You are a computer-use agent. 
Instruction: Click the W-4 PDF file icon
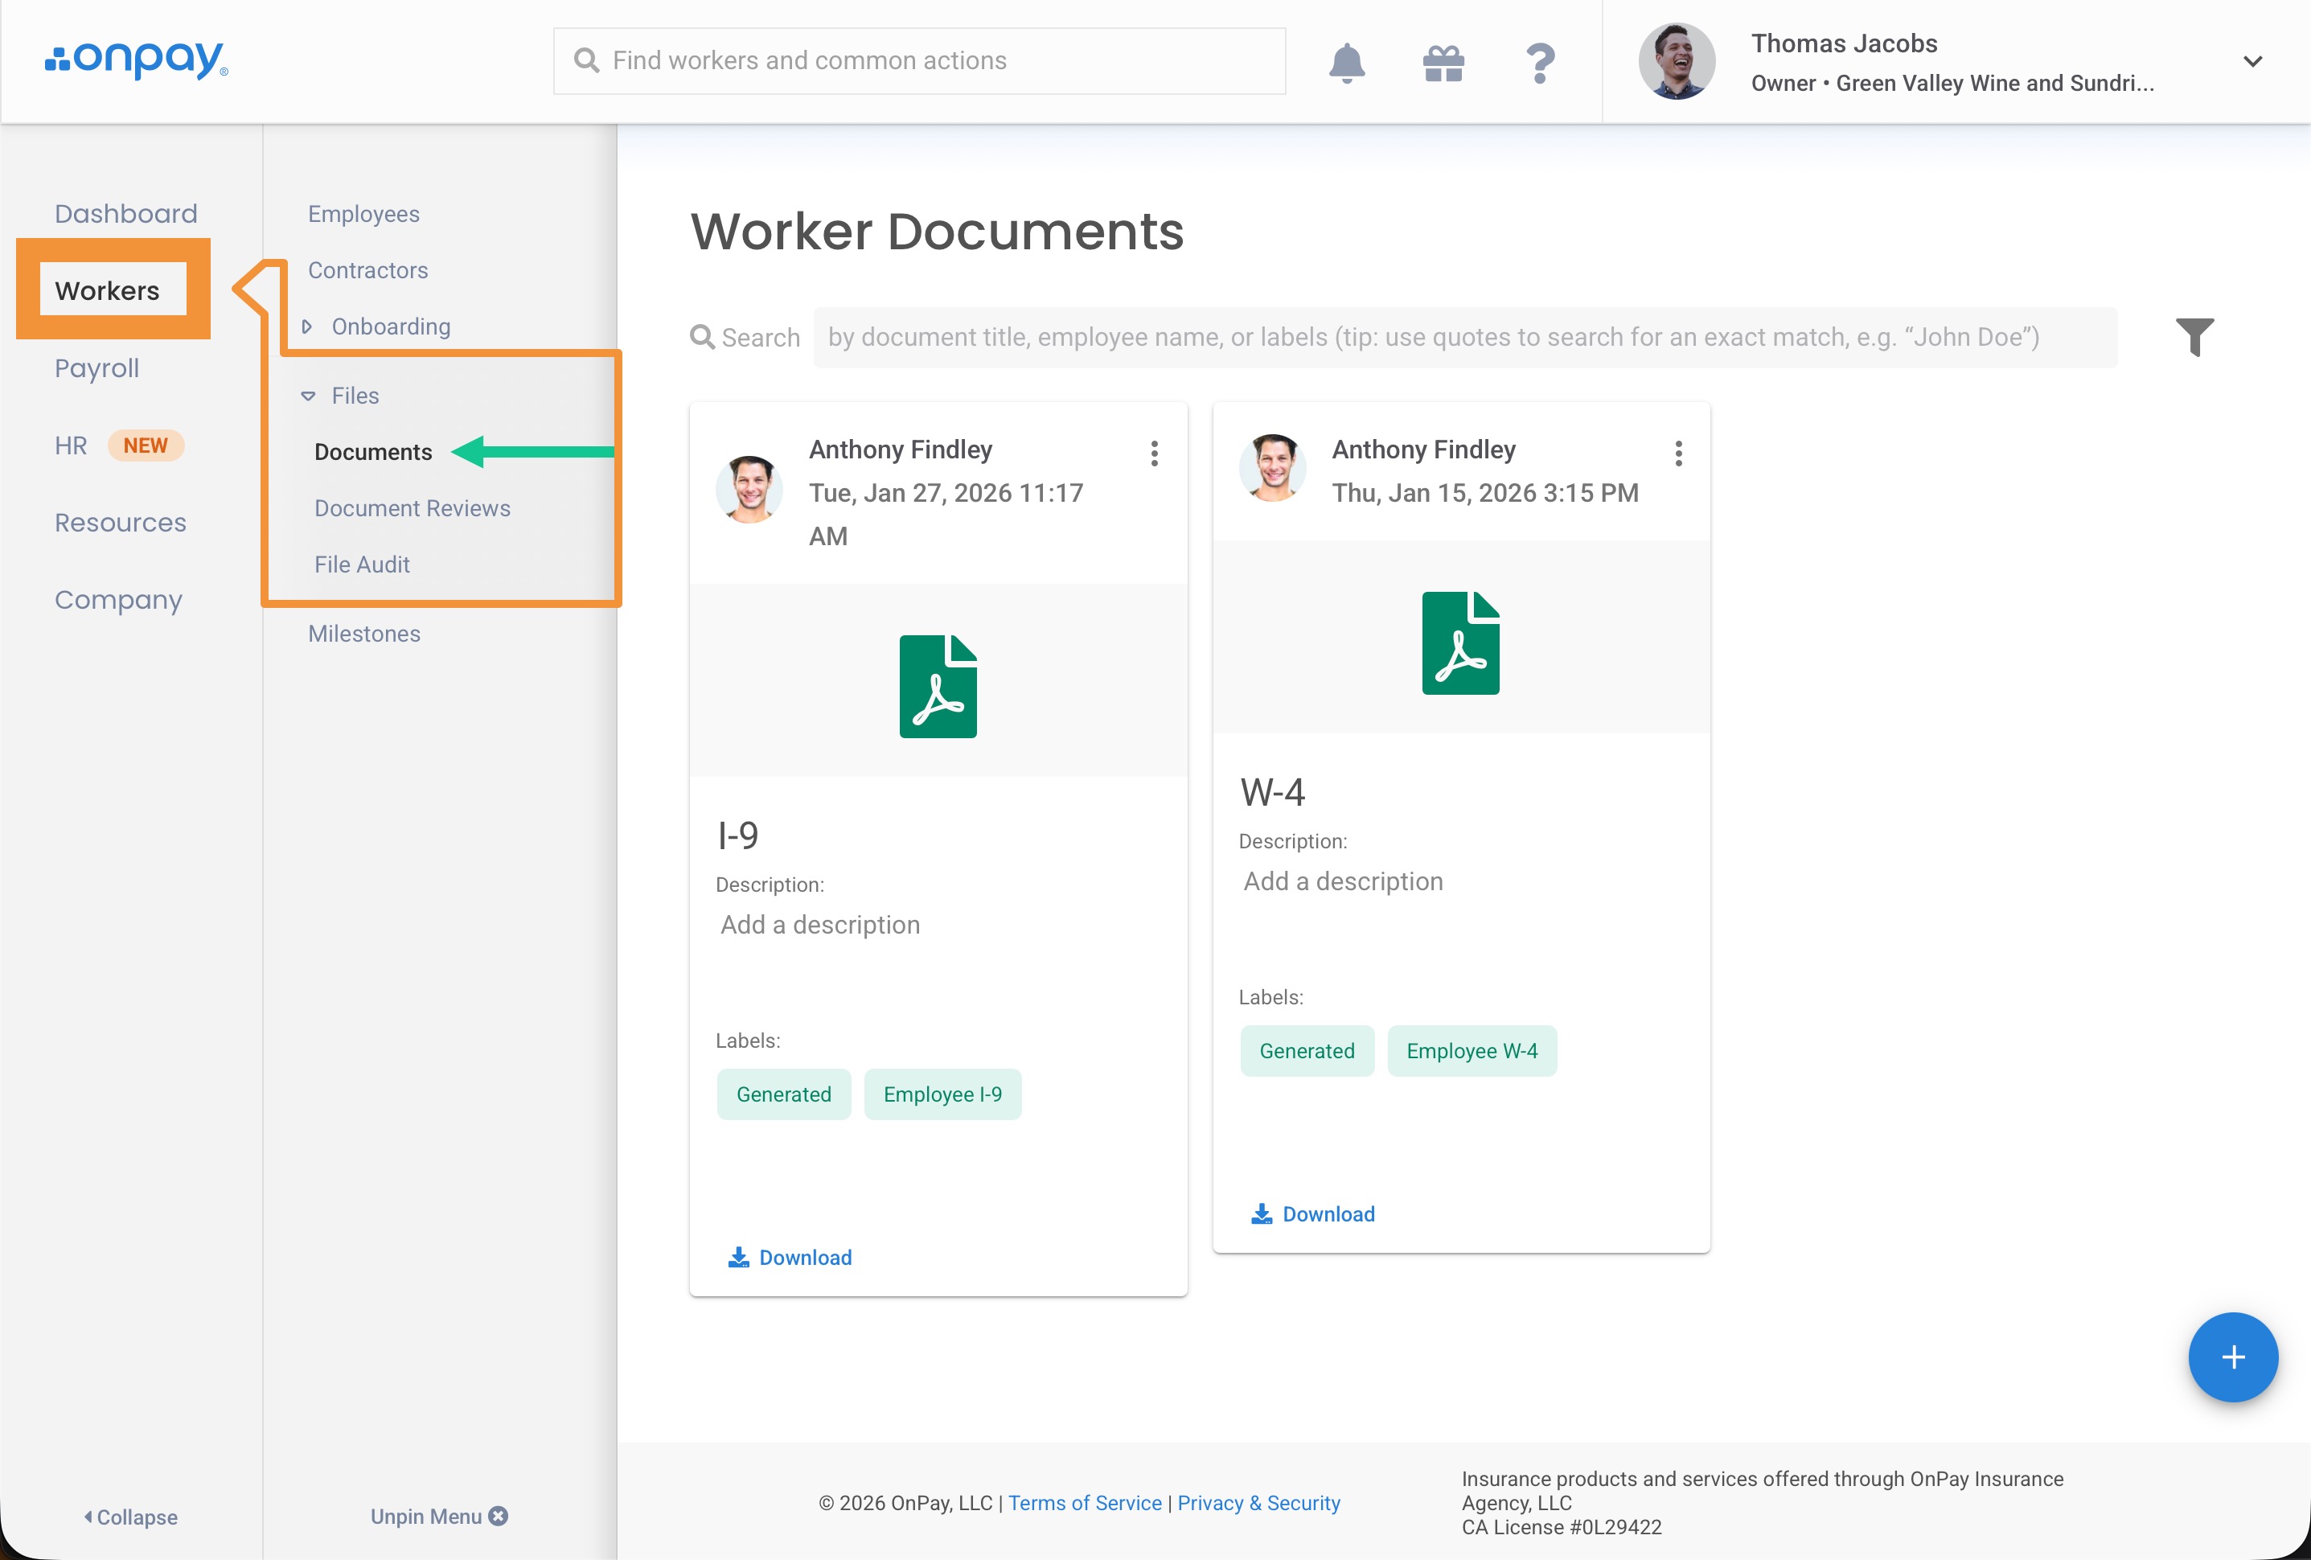[1459, 643]
